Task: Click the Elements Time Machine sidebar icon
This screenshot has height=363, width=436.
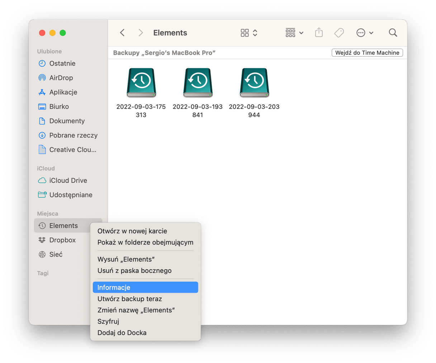Action: point(42,225)
